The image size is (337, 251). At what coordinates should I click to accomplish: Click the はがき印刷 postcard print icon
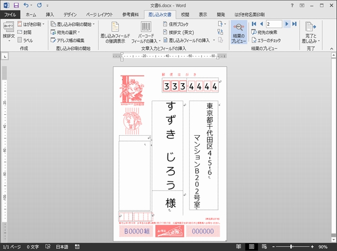[x=20, y=24]
